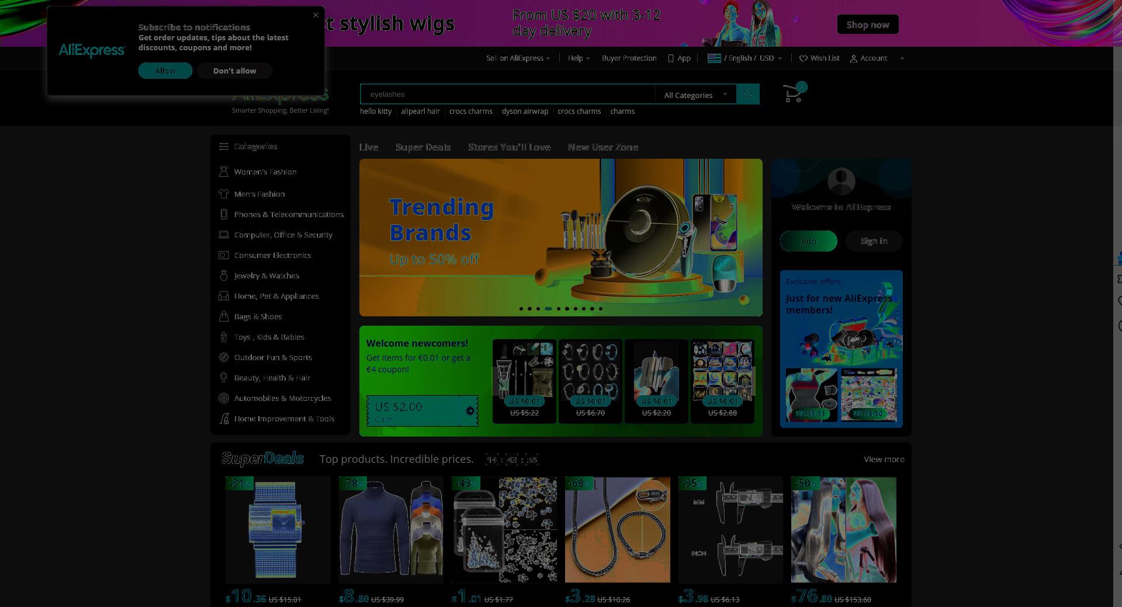The width and height of the screenshot is (1122, 607).
Task: Click Trending Brands banner
Action: point(560,237)
